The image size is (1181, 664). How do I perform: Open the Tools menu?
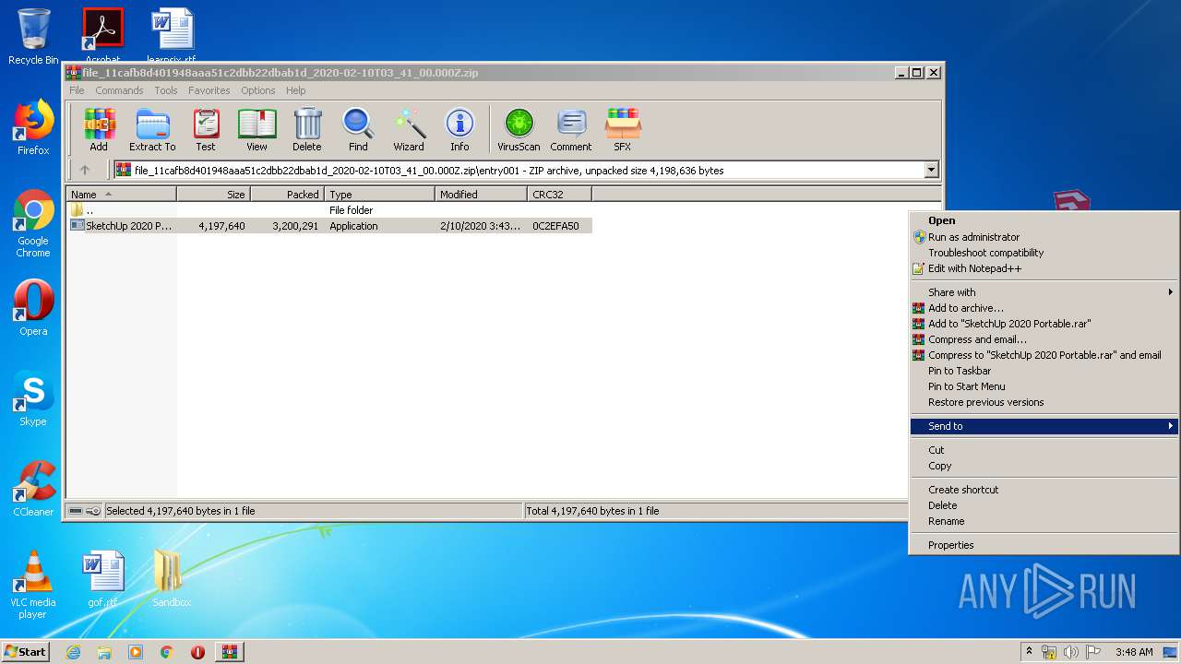[x=166, y=90]
